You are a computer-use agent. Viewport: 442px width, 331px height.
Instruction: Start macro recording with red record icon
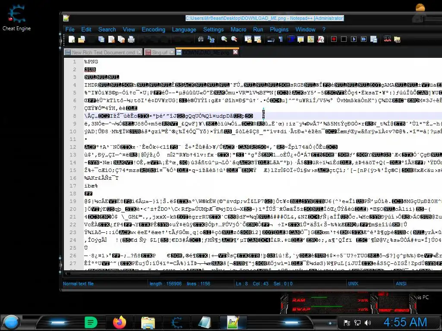click(334, 39)
